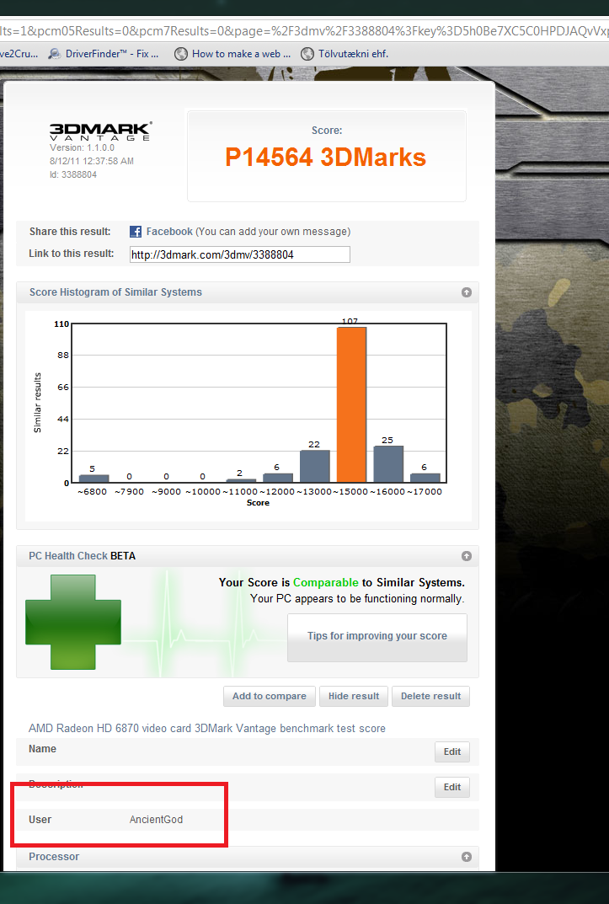This screenshot has width=609, height=904.
Task: Click the Hide result button
Action: coord(354,696)
